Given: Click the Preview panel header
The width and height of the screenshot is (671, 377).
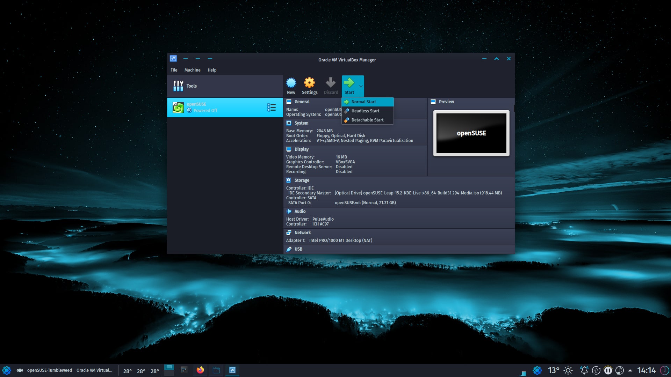Looking at the screenshot, I should (x=446, y=102).
